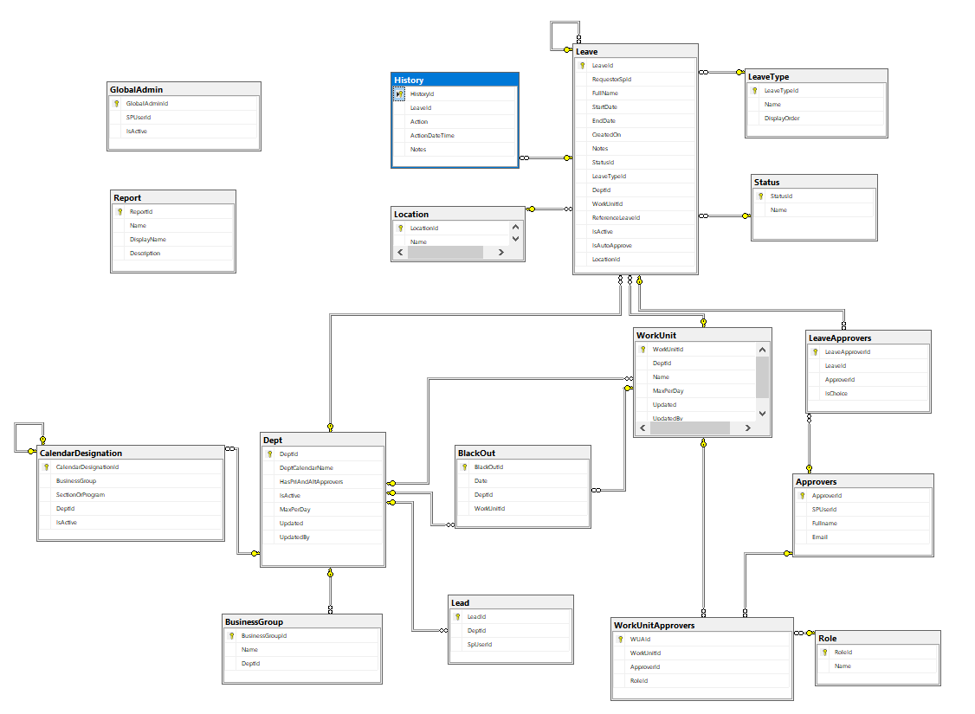Click the key icon for StatusId in Status
This screenshot has height=714, width=975.
[761, 196]
